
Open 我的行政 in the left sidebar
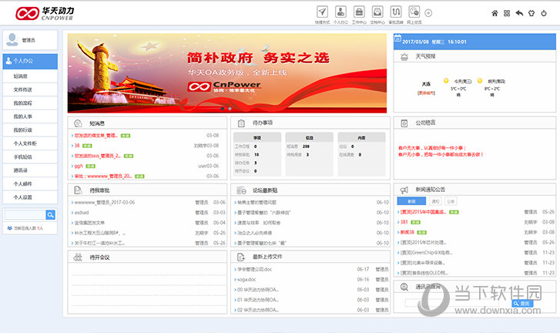30,130
